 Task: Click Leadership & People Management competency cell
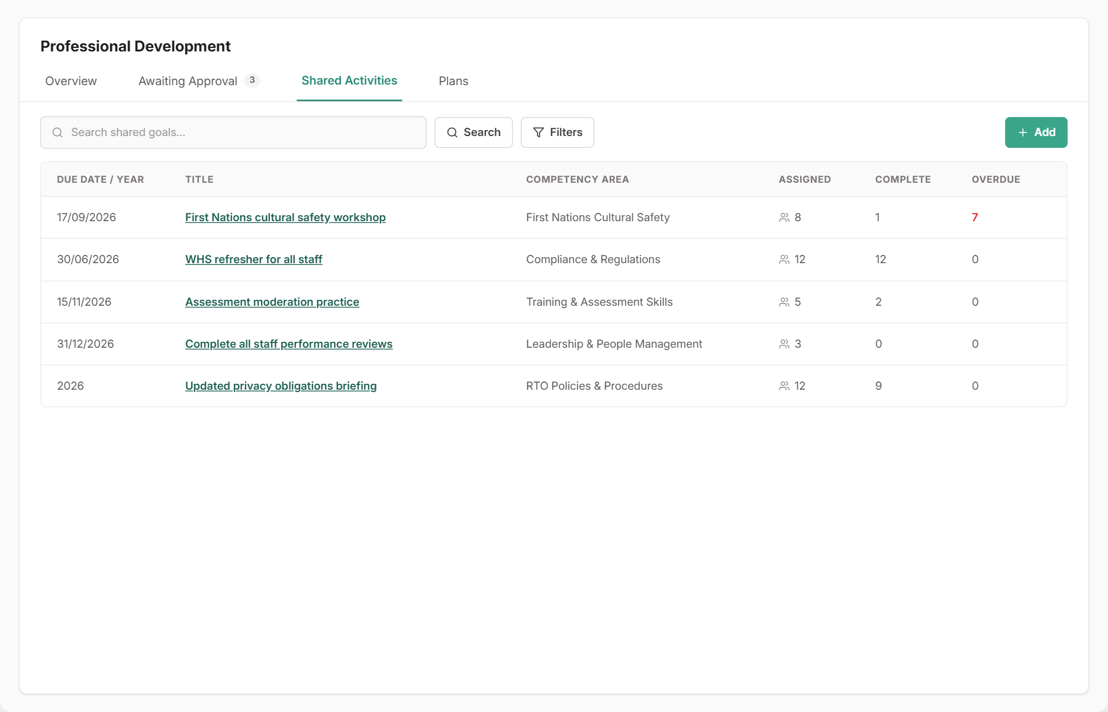click(x=614, y=344)
